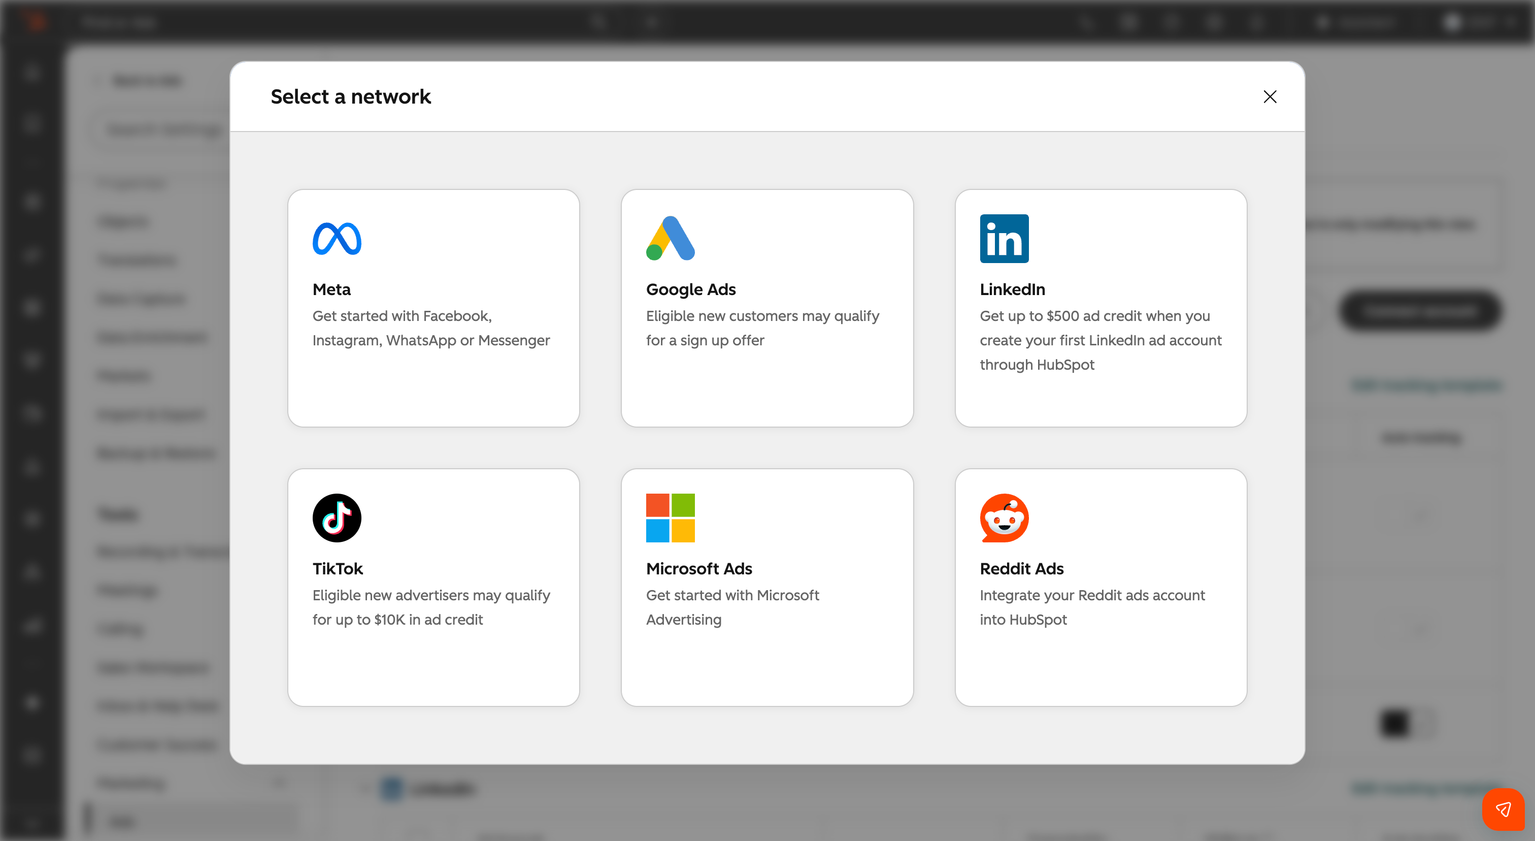Click LinkedIn $500 ad credit description
The width and height of the screenshot is (1535, 841).
(1100, 340)
